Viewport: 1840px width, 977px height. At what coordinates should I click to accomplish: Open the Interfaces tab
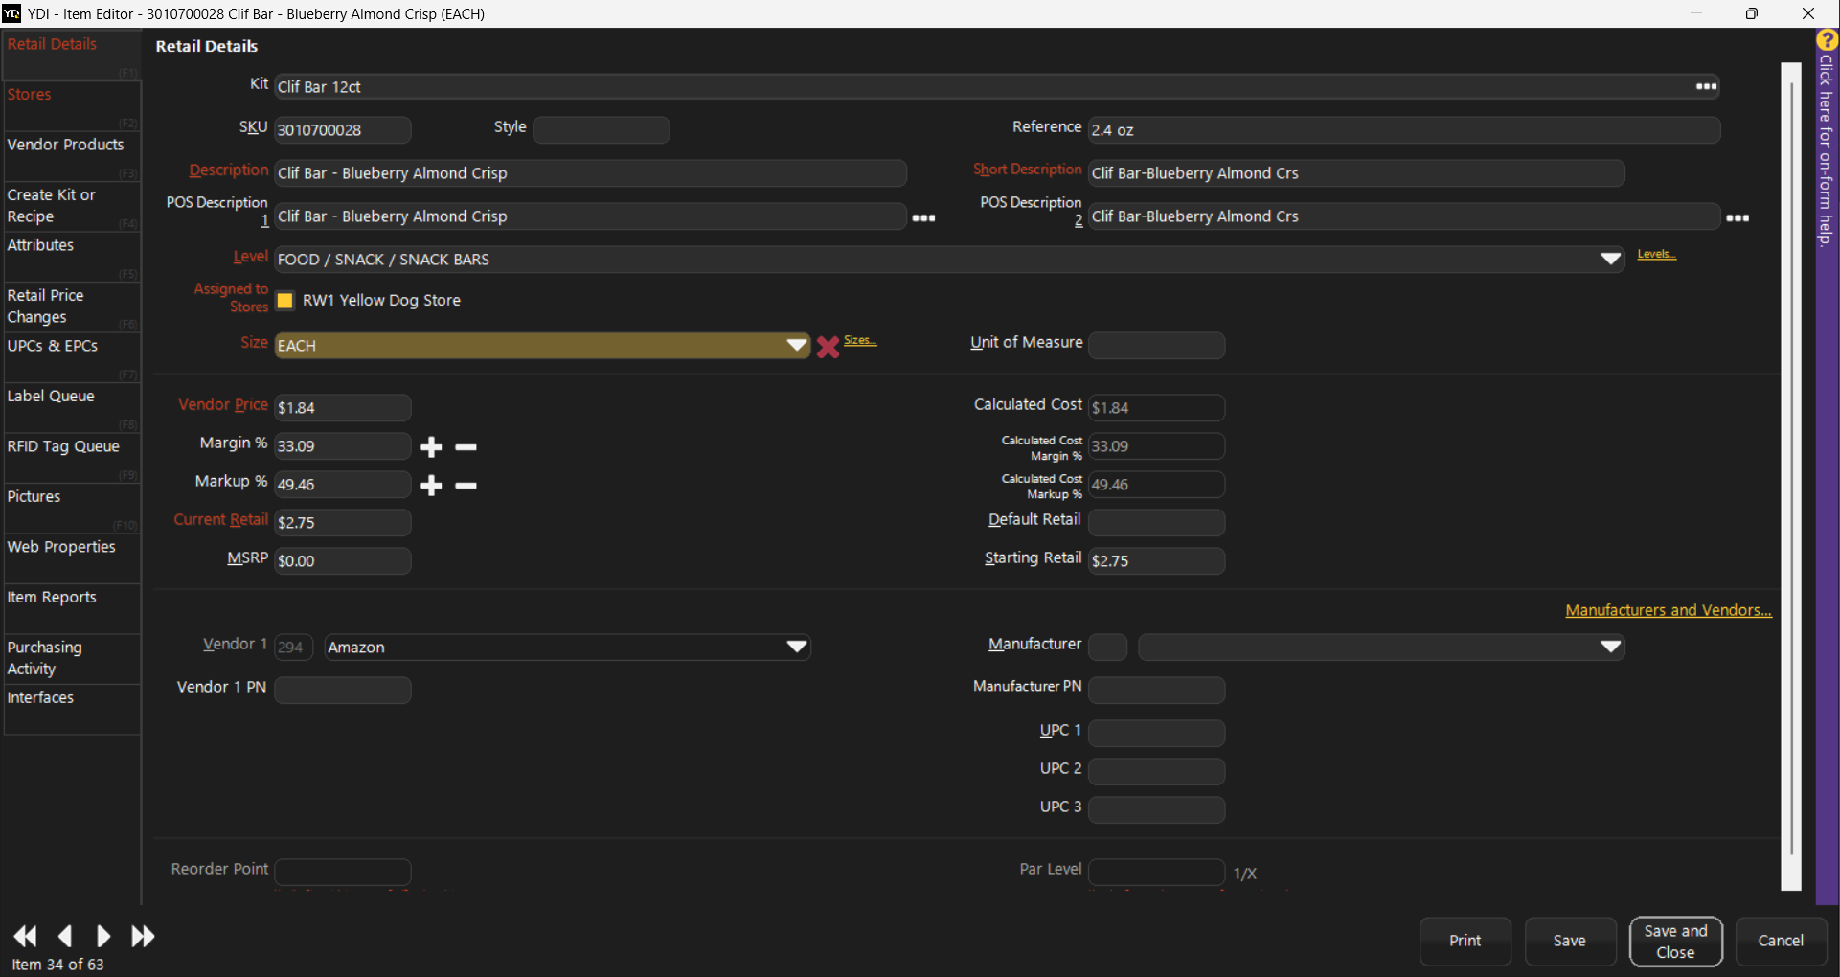point(72,709)
